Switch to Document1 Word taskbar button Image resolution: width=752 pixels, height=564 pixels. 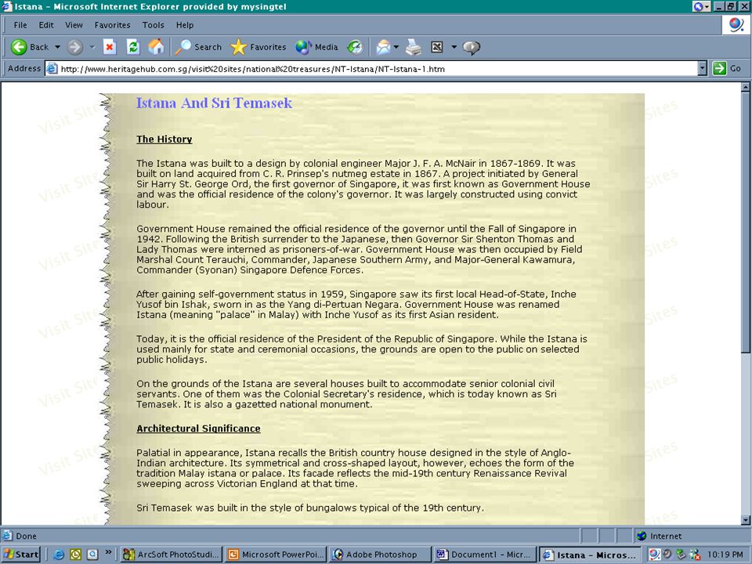click(485, 555)
